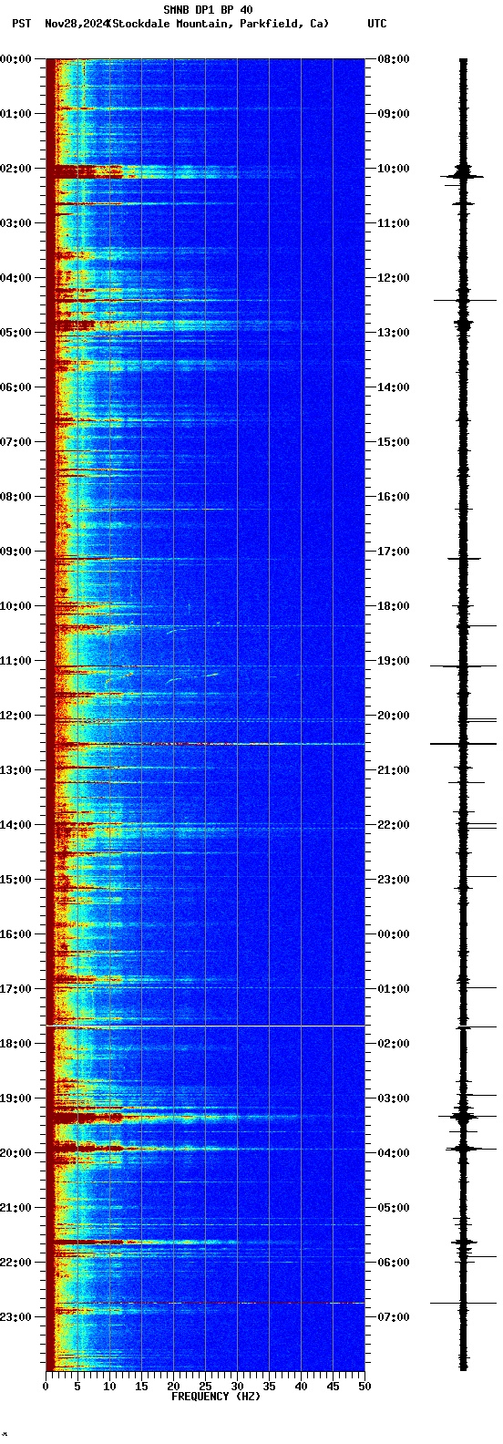This screenshot has height=1444, width=503.
Task: Click the PST axis label "11:00"
Action: tap(15, 661)
